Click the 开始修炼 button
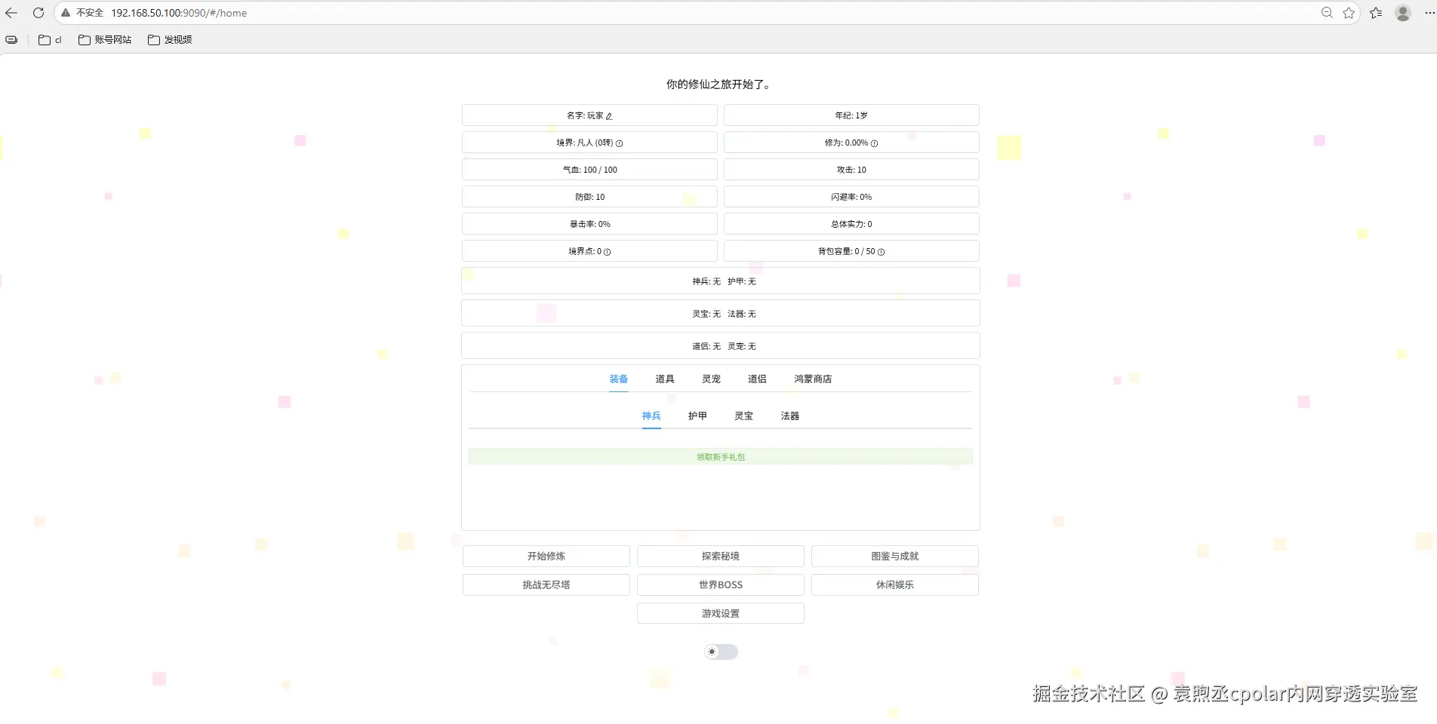 545,556
